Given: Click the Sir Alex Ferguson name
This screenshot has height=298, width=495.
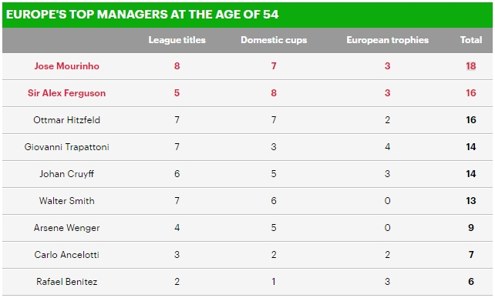Looking at the screenshot, I should coord(66,93).
